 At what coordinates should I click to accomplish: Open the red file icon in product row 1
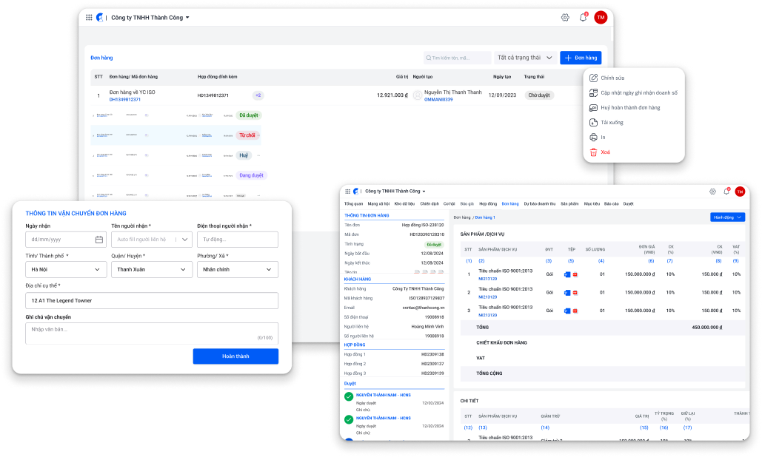tap(575, 274)
